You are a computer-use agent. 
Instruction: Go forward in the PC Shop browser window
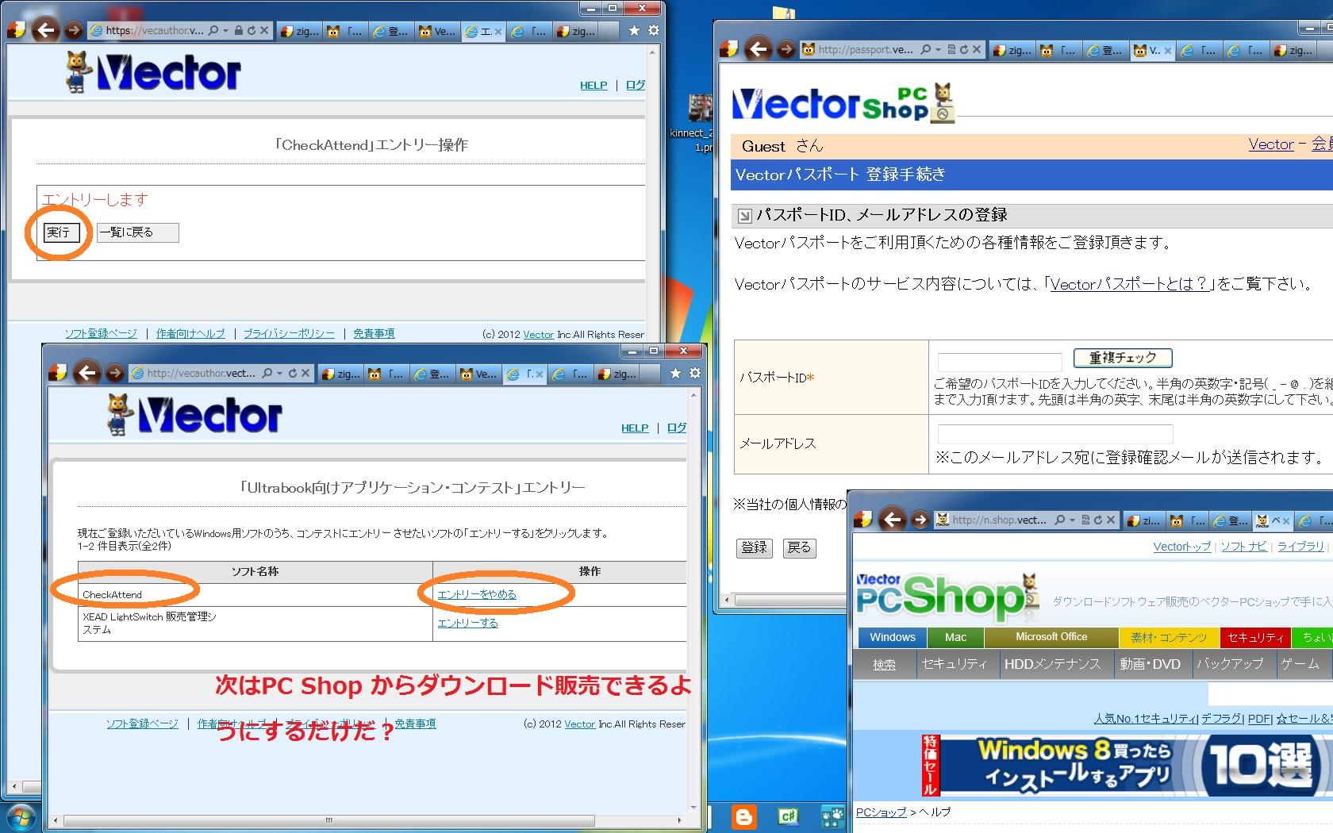(920, 520)
